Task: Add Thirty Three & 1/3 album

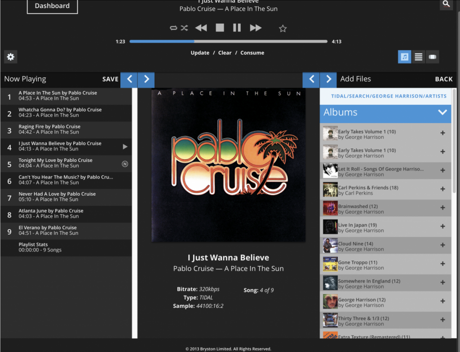Action: (442, 320)
